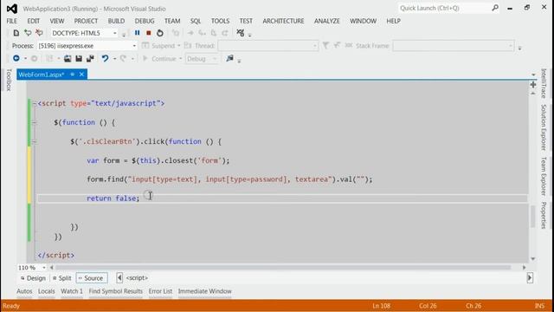Click the greyed Redo arrow icon
Image resolution: width=554 pixels, height=312 pixels.
pos(123,58)
